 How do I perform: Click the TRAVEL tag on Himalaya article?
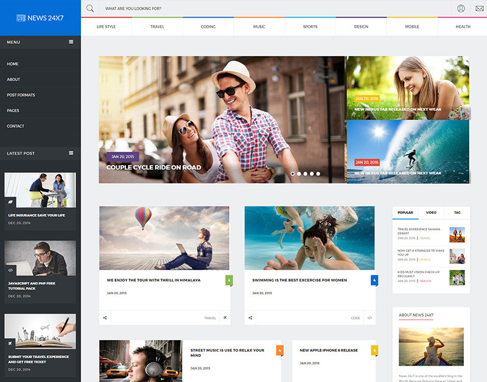pyautogui.click(x=209, y=317)
